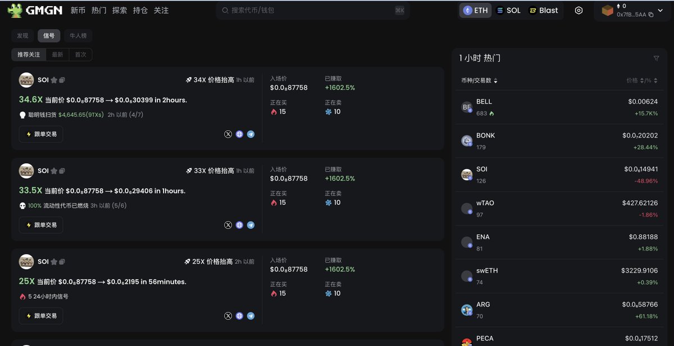Click 聪明钱扫货 $4,645.65(9TXs) text

pyautogui.click(x=65, y=115)
